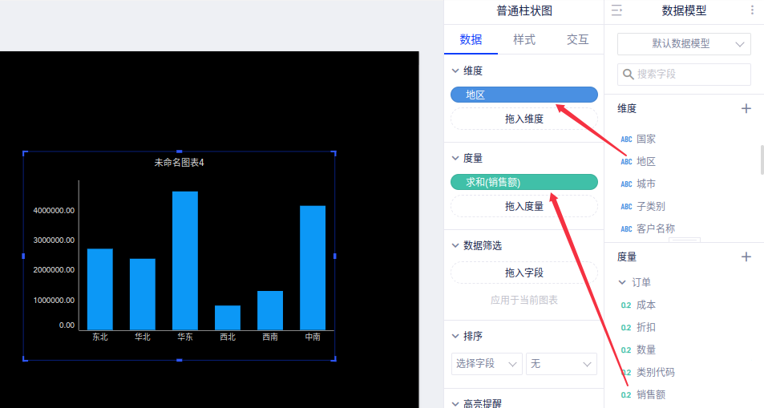The width and height of the screenshot is (764, 408).
Task: Switch to the 样式 tab
Action: 524,39
